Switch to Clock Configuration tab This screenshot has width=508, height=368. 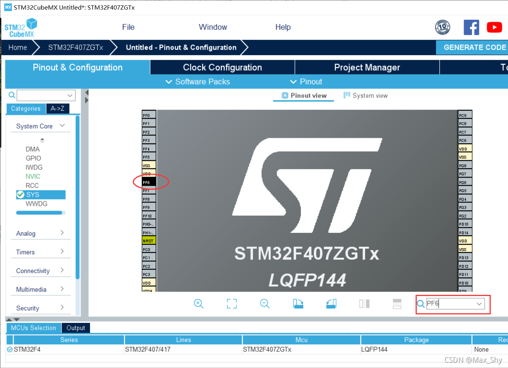222,67
